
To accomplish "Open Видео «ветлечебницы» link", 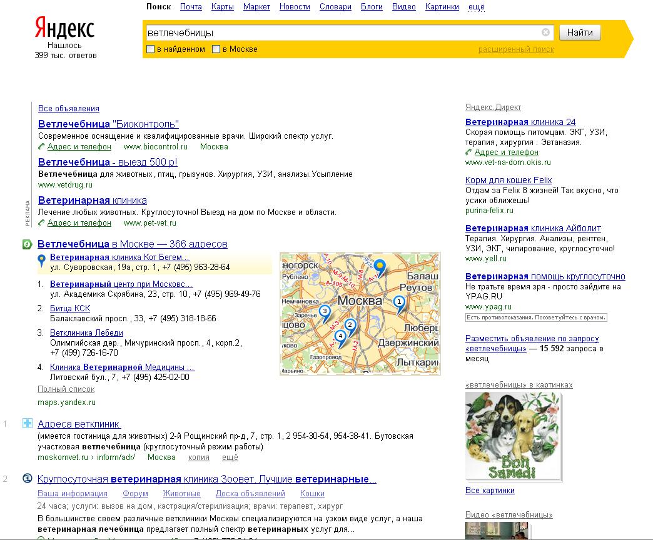I will [x=509, y=514].
